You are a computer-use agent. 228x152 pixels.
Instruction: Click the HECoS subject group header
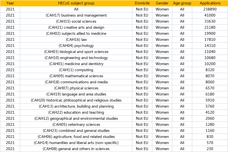pyautogui.click(x=76, y=3)
